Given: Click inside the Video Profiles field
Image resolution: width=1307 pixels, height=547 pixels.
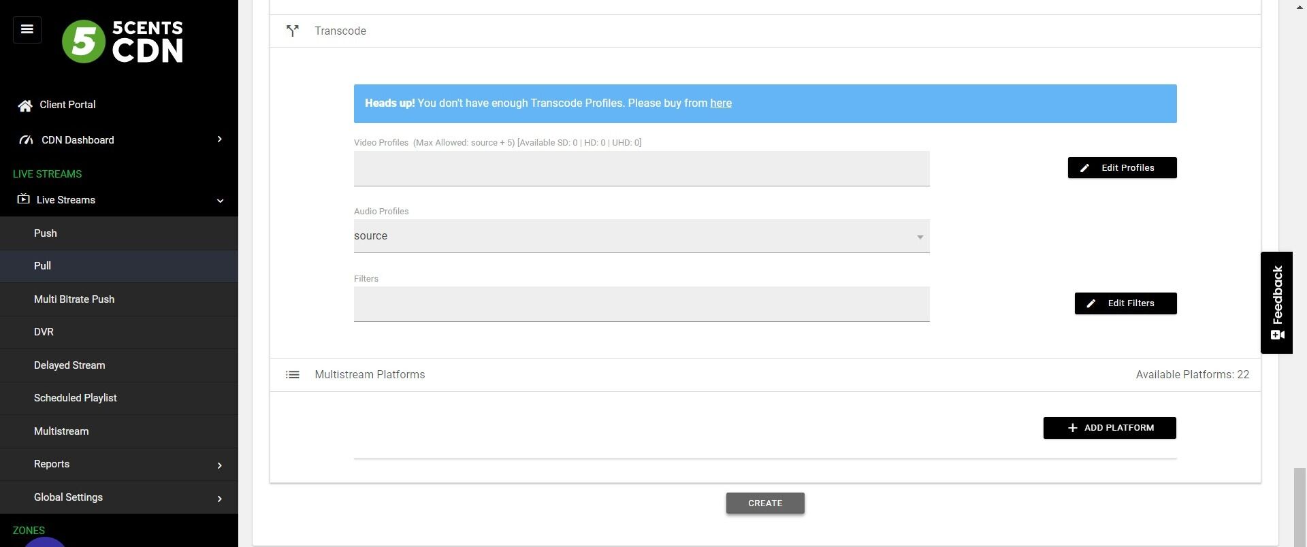Looking at the screenshot, I should click(641, 169).
